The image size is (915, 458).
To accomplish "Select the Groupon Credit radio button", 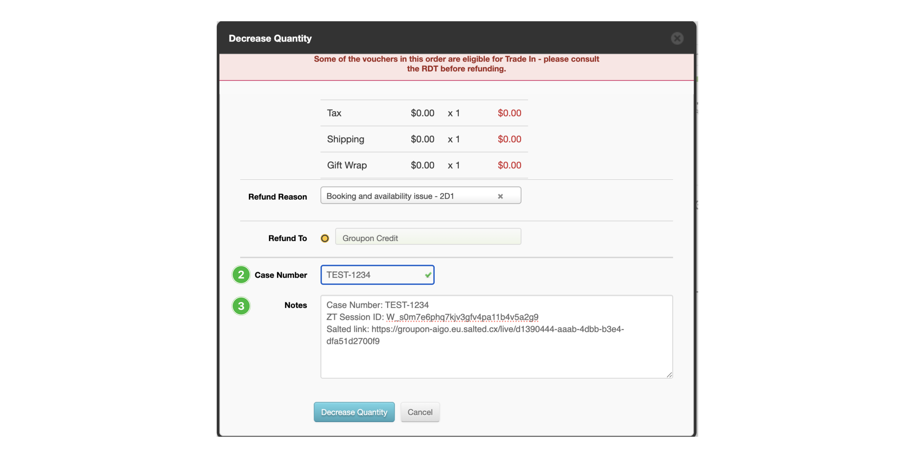I will click(x=325, y=238).
